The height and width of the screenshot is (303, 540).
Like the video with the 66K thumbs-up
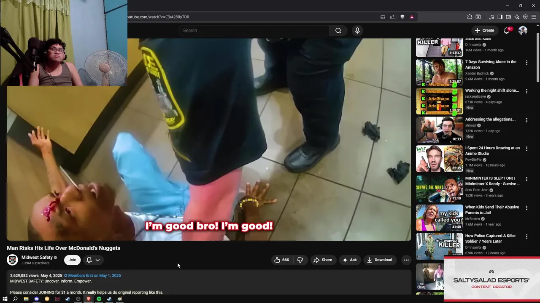pos(282,260)
